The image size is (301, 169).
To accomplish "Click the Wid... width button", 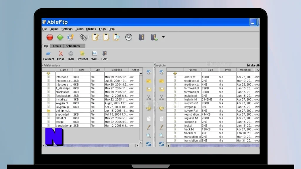I will [95, 56].
